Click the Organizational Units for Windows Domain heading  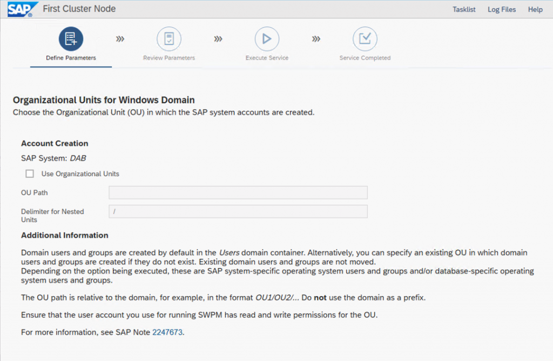click(104, 100)
